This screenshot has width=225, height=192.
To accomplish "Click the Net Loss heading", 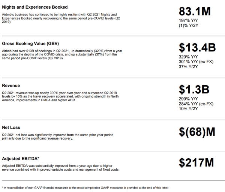I will [x=11, y=127].
